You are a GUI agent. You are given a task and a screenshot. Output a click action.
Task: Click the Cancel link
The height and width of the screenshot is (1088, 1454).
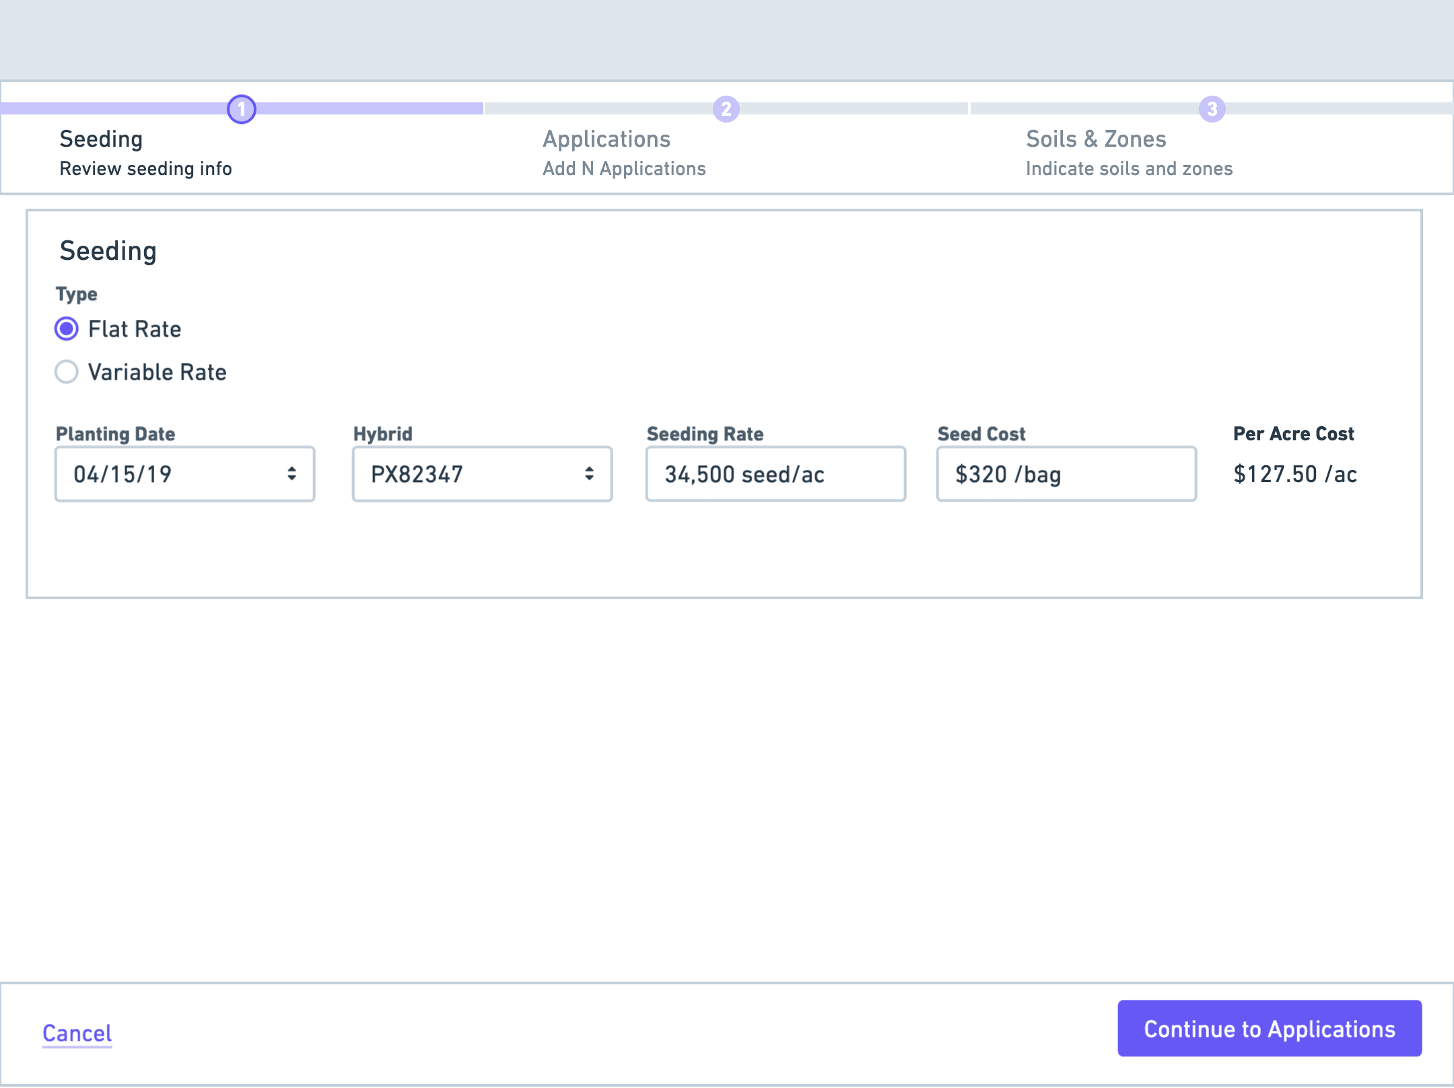pyautogui.click(x=77, y=1033)
